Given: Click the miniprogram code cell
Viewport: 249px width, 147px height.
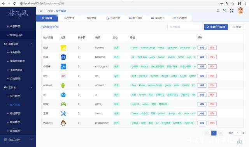Looking at the screenshot, I should 102,67.
